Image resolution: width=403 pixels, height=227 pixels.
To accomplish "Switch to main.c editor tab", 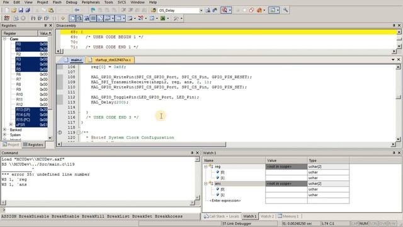I will [x=74, y=60].
